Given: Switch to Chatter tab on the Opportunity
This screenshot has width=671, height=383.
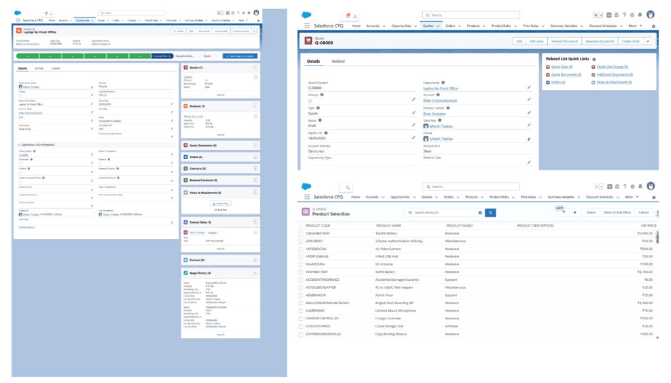Looking at the screenshot, I should point(56,68).
